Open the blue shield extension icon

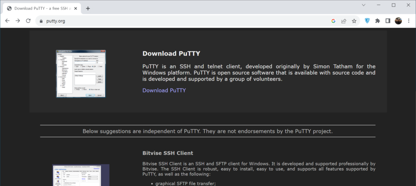[367, 21]
